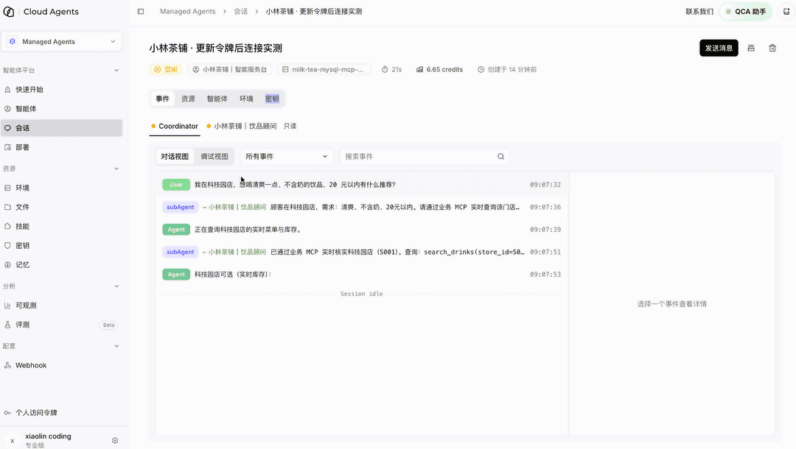Viewport: 796px width, 449px height.
Task: Click the archive icon beside 发送消息
Action: pos(751,48)
